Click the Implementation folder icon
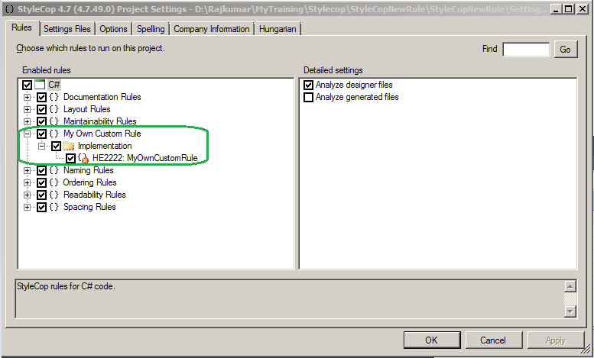Viewport: 594px width, 358px height. click(x=69, y=146)
